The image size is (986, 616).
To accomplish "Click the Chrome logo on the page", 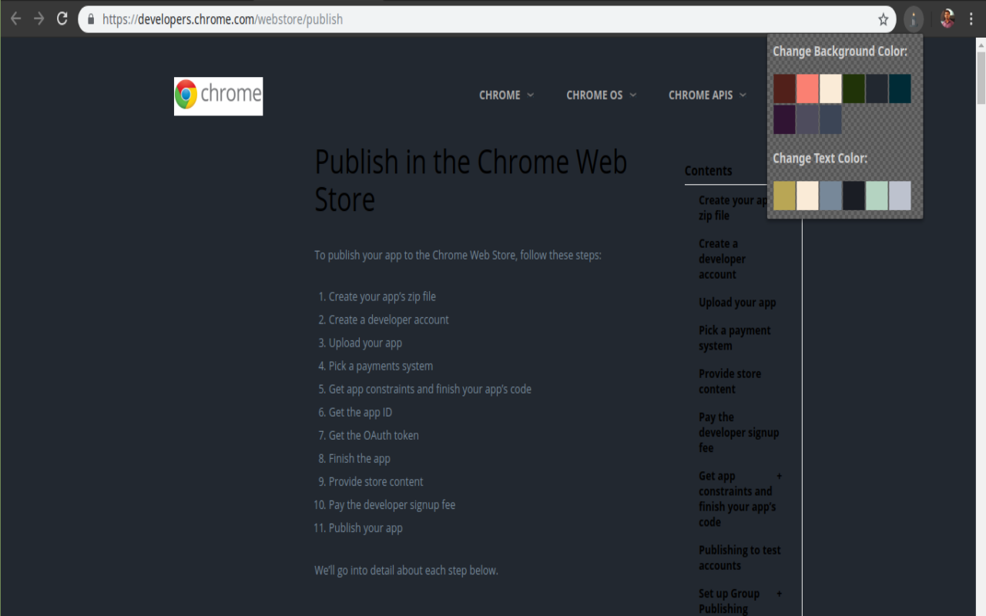I will (219, 96).
